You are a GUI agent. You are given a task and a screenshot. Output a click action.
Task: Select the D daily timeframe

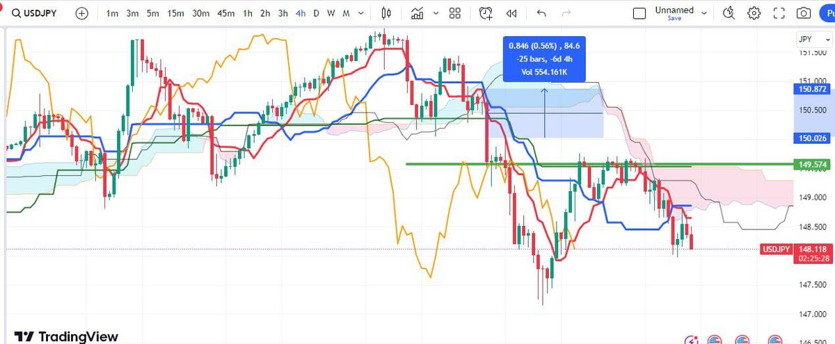click(x=317, y=13)
